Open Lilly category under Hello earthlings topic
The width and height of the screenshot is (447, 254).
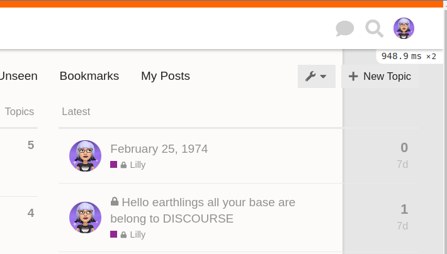point(137,235)
